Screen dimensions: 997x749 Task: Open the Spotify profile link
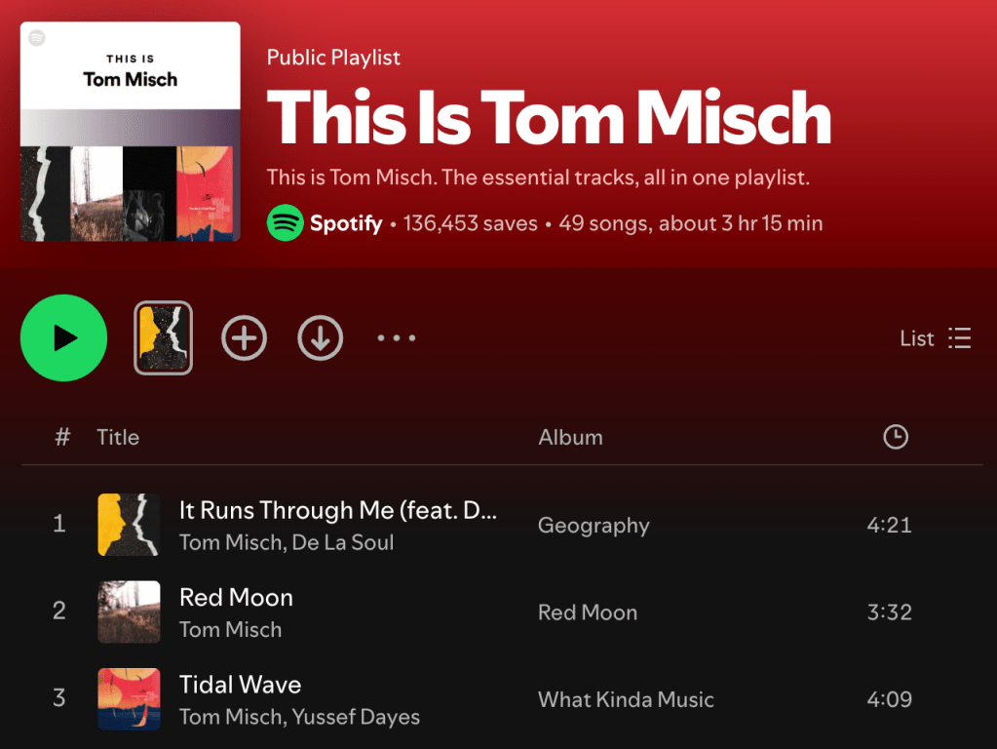click(x=346, y=223)
